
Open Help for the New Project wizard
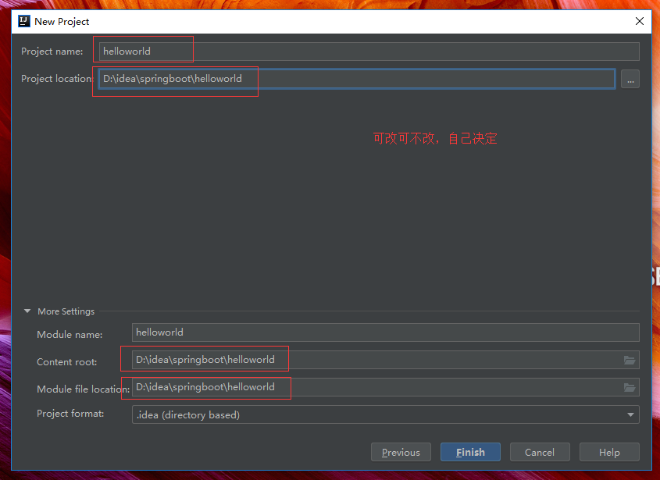pos(609,452)
